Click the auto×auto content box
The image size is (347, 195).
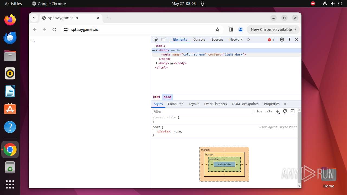224,164
